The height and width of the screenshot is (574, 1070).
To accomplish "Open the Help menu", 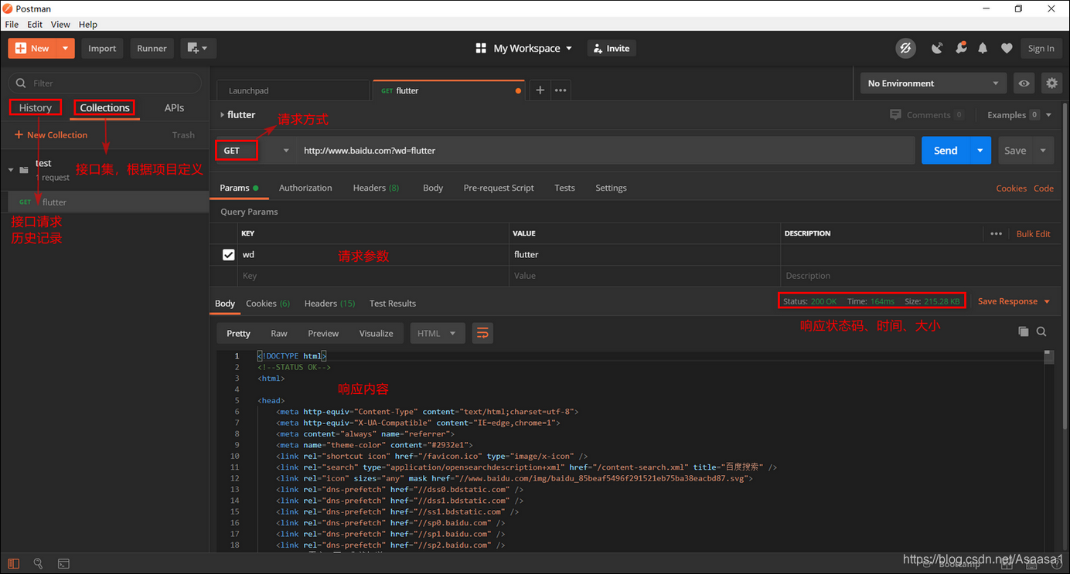I will coord(88,24).
